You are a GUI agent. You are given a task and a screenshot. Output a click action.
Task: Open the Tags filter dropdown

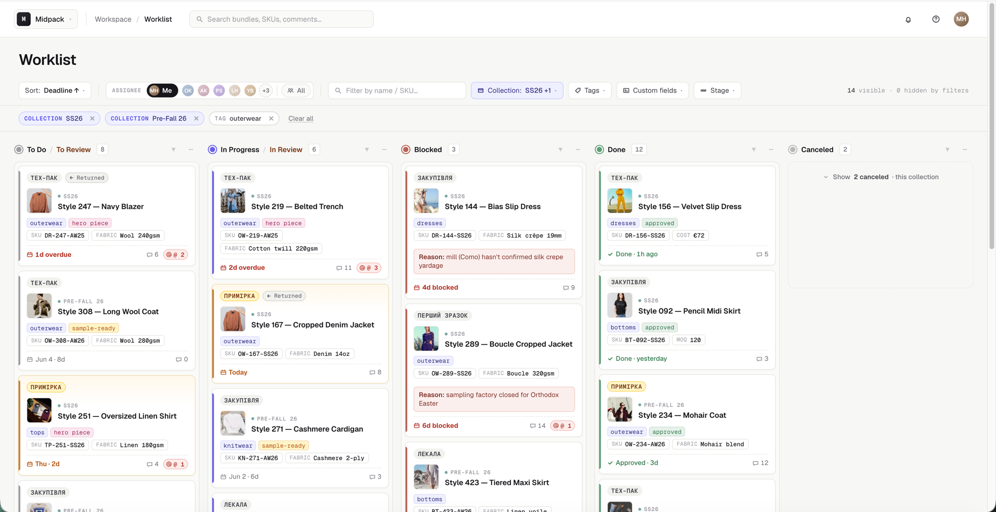pos(590,91)
